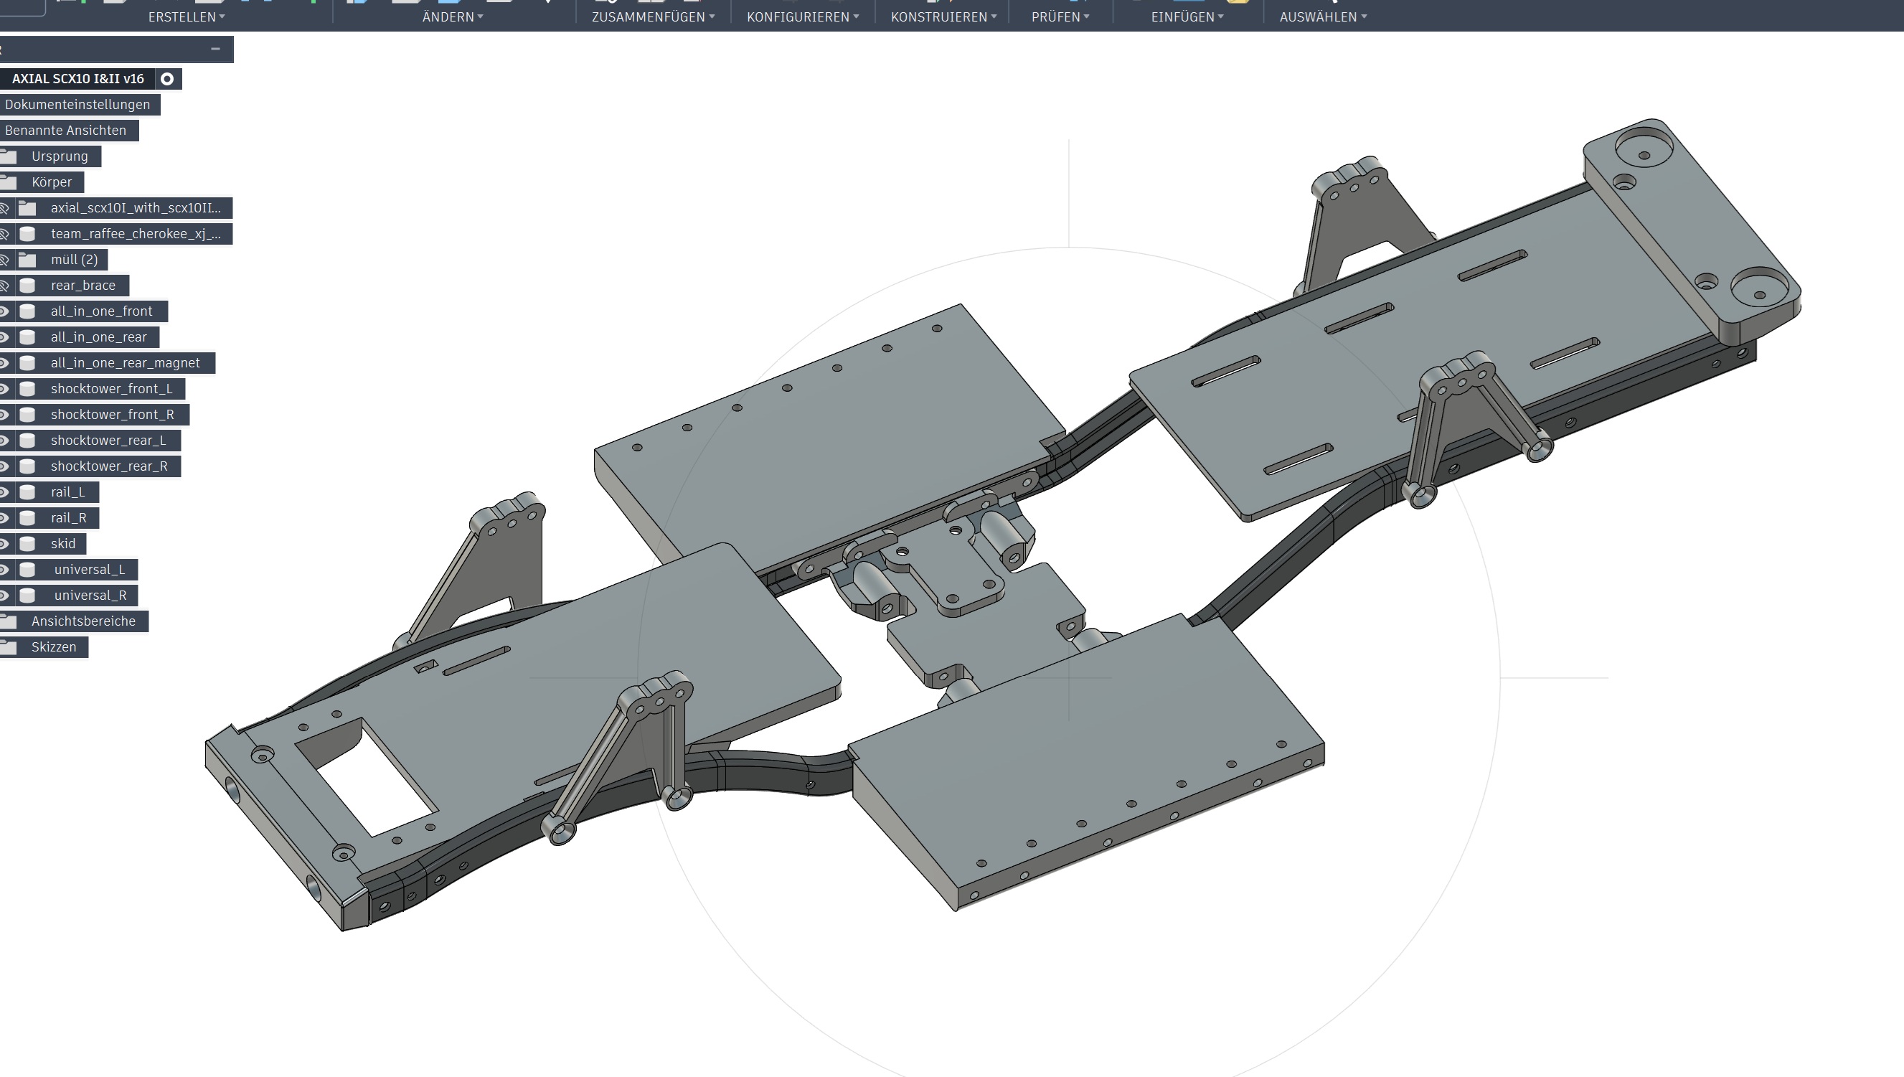Click the all_in_one_front body icon

27,311
